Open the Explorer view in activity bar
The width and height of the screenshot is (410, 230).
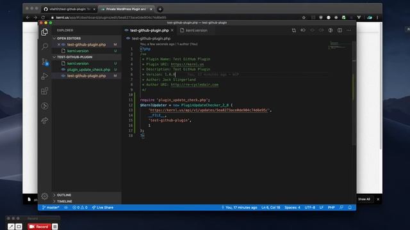(44, 32)
